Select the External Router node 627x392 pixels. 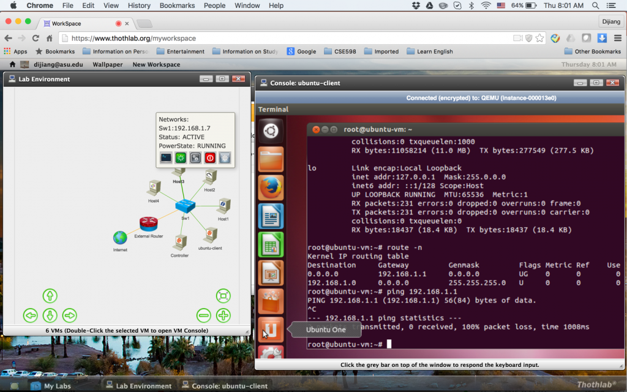pyautogui.click(x=148, y=224)
